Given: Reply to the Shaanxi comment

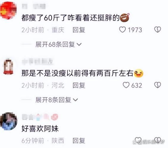Looking at the screenshot, I should click(x=79, y=141).
